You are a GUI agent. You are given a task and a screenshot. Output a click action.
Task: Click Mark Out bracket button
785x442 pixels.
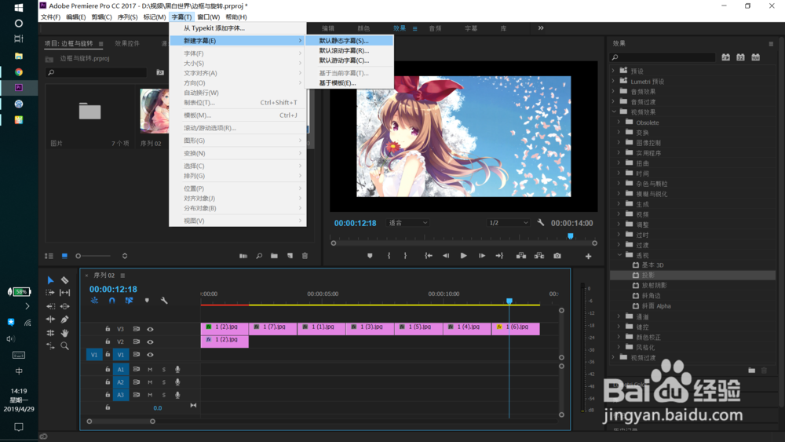406,256
